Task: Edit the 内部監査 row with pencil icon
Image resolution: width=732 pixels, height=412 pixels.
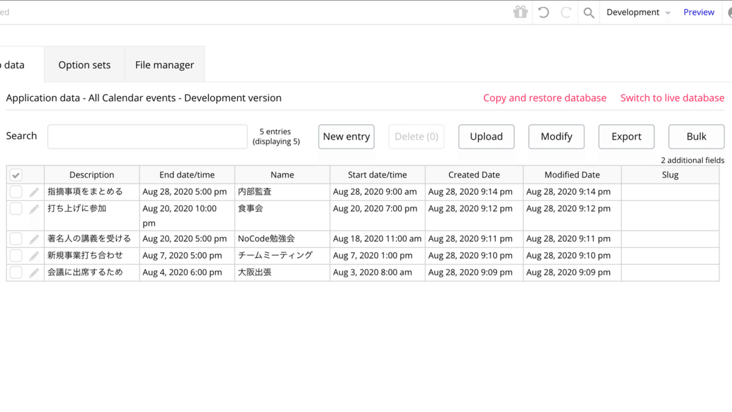Action: click(34, 192)
